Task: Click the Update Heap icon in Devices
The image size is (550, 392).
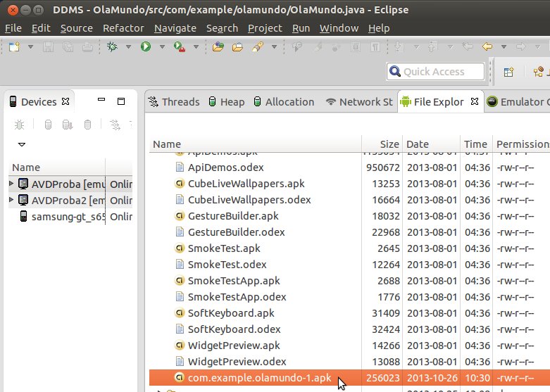Action: point(48,125)
